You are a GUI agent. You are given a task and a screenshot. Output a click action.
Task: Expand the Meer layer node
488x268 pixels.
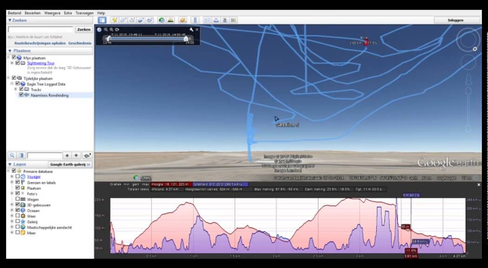pos(12,233)
